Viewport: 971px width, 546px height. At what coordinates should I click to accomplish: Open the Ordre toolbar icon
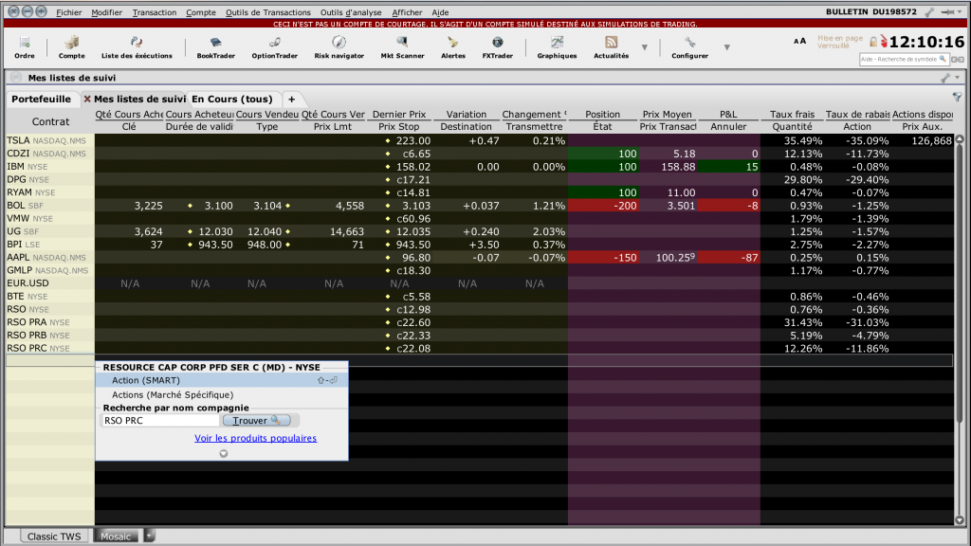(24, 47)
